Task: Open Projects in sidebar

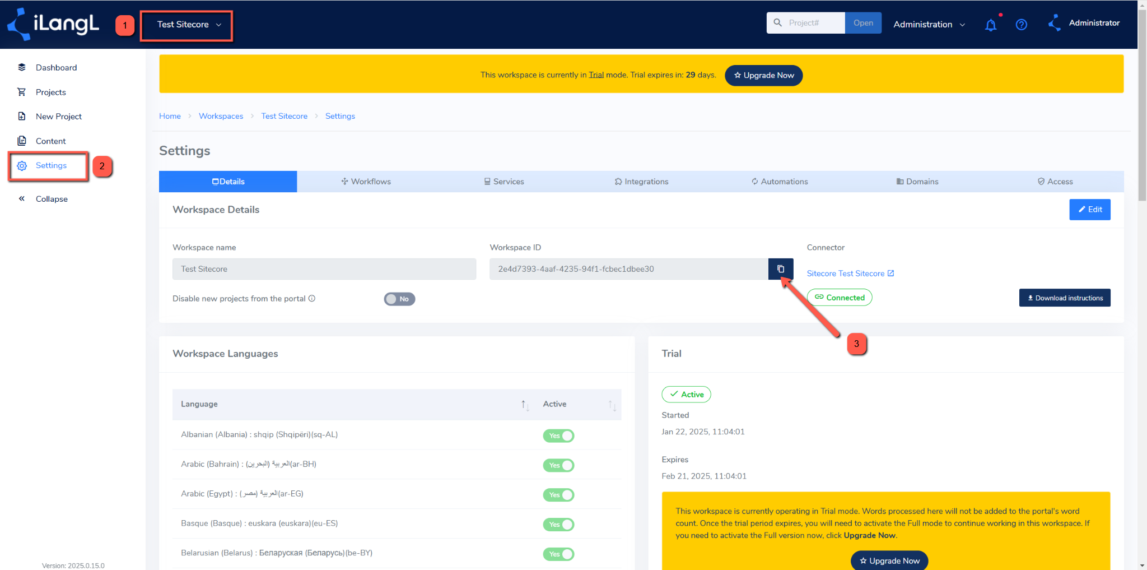Action: coord(50,92)
